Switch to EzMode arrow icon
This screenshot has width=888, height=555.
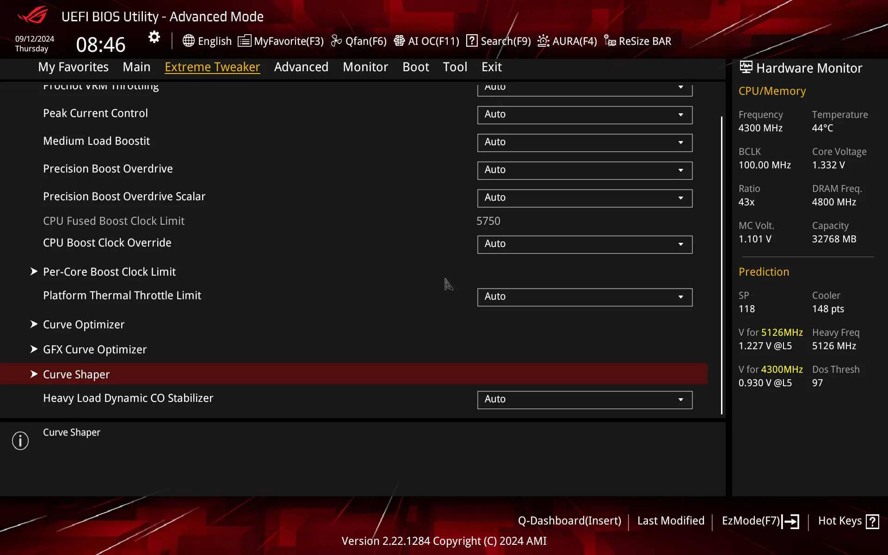coord(791,521)
